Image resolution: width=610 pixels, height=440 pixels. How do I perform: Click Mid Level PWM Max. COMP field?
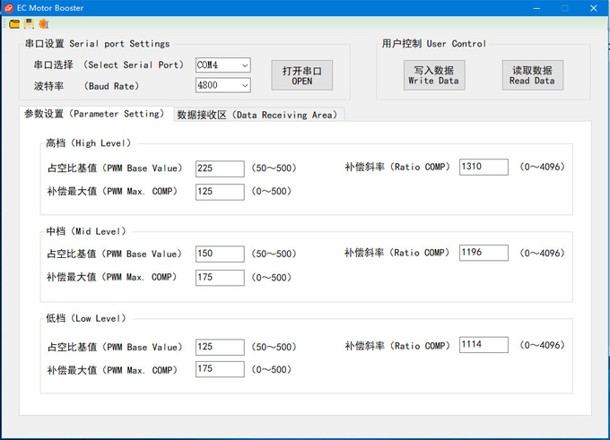pos(220,278)
